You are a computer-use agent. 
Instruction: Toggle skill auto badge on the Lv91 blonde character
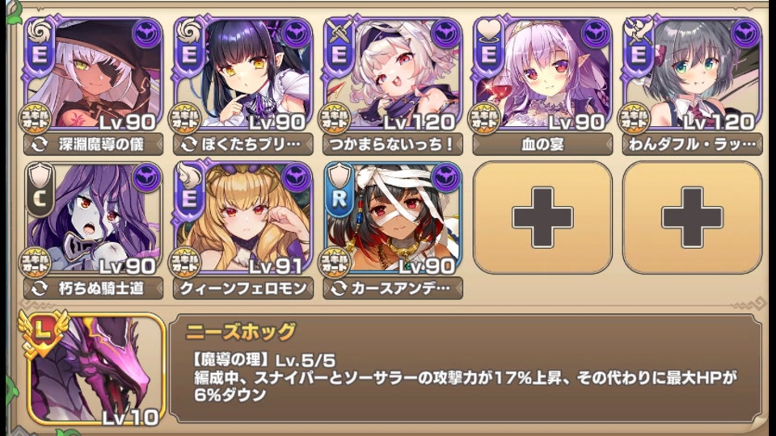pos(184,262)
